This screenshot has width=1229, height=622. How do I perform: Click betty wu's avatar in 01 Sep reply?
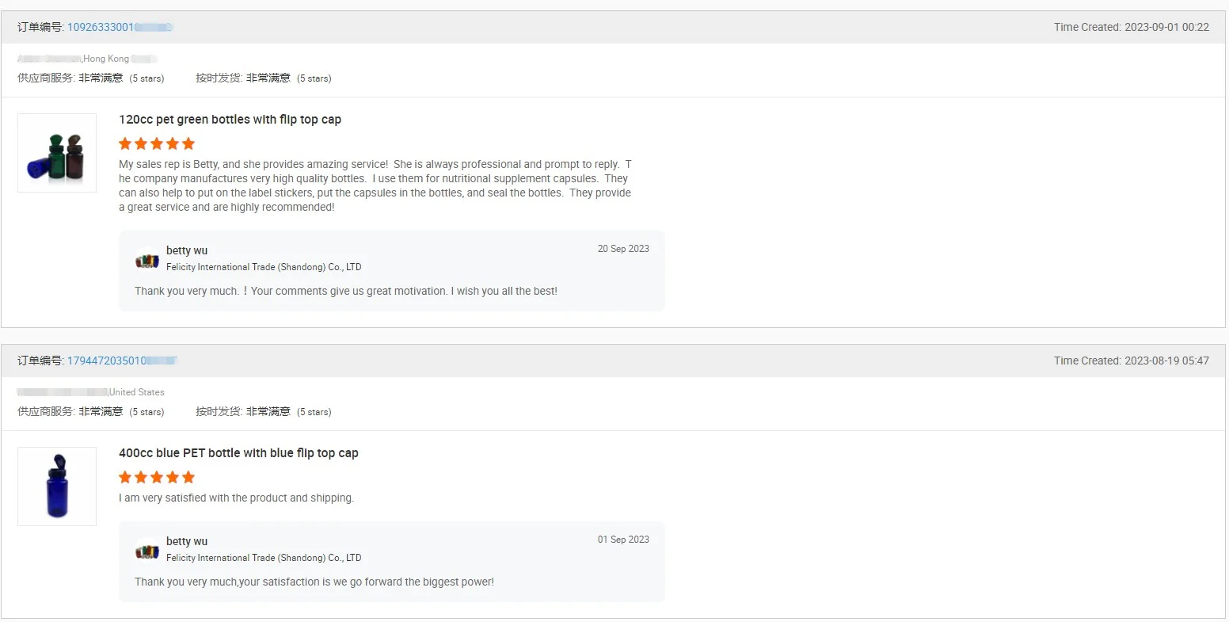point(147,551)
